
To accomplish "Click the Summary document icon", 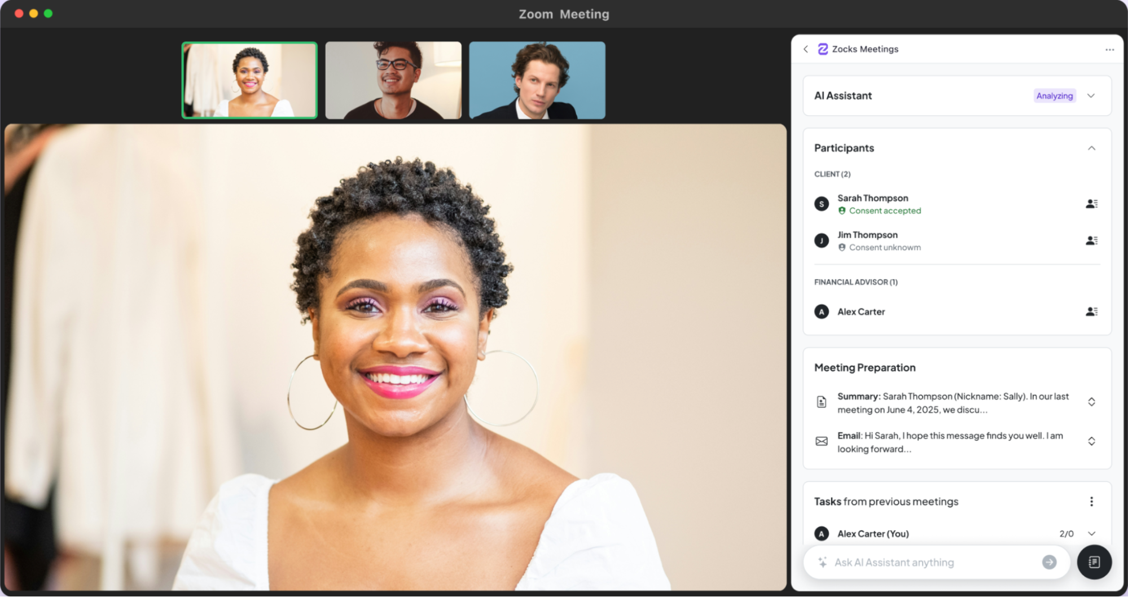I will pyautogui.click(x=822, y=402).
